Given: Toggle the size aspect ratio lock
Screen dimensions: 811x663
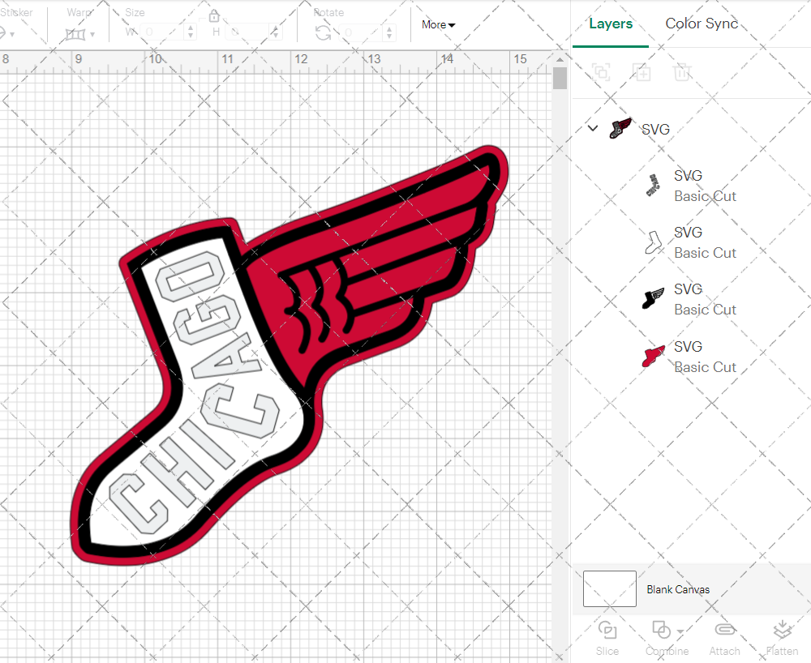Looking at the screenshot, I should pos(214,17).
